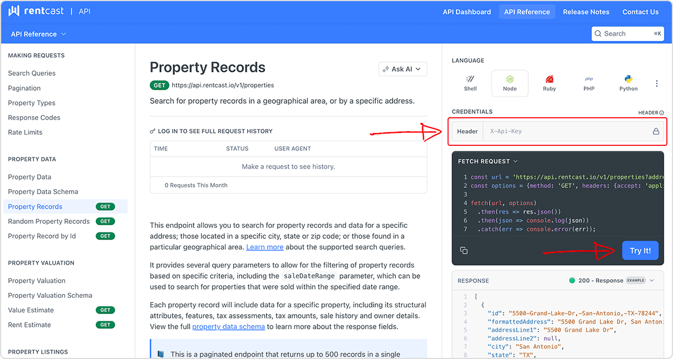The height and width of the screenshot is (359, 673).
Task: Open Value Estimate in sidebar
Action: (x=31, y=310)
